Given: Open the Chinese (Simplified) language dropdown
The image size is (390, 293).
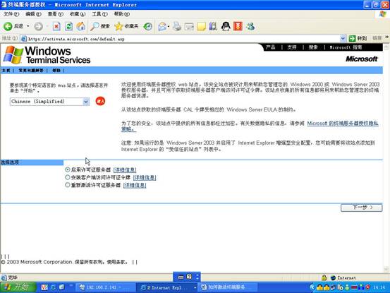Looking at the screenshot, I should (x=86, y=102).
